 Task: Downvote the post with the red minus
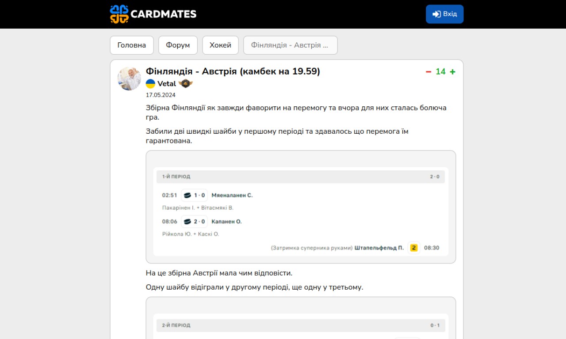pyautogui.click(x=428, y=72)
